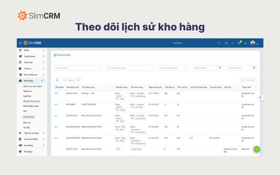
Task: Click the Tìm kiếm table search field
Action: tap(251, 80)
